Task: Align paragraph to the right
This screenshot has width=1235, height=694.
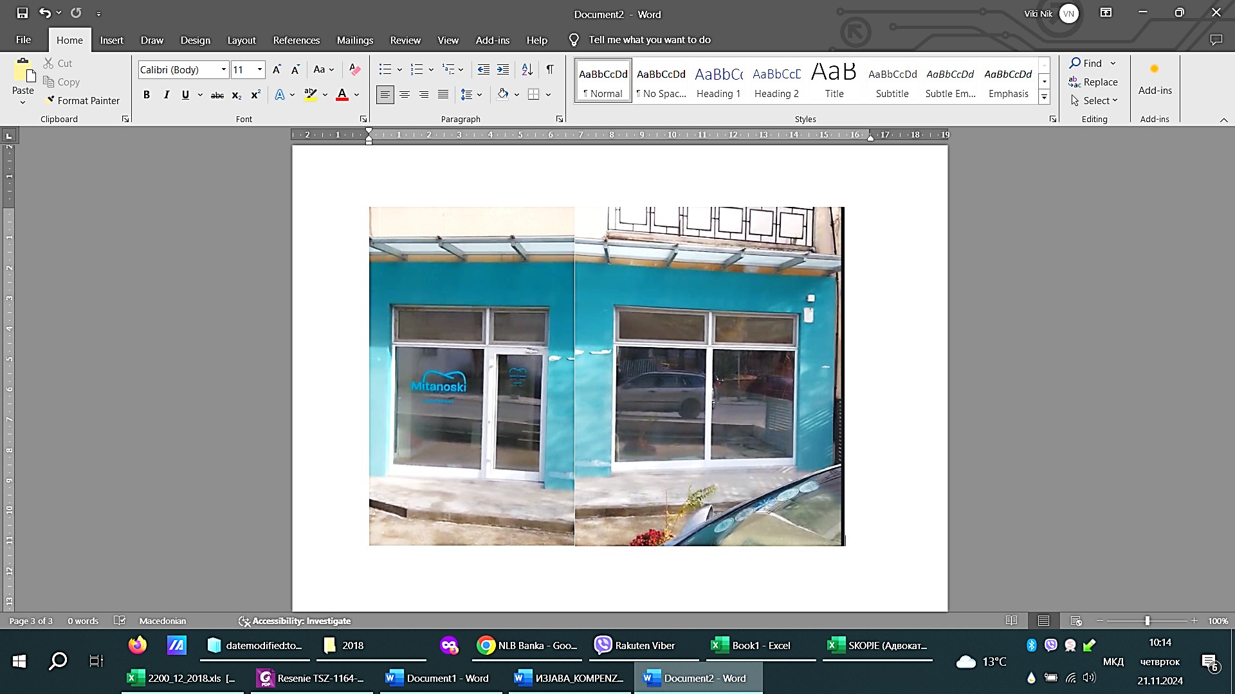Action: click(x=424, y=95)
